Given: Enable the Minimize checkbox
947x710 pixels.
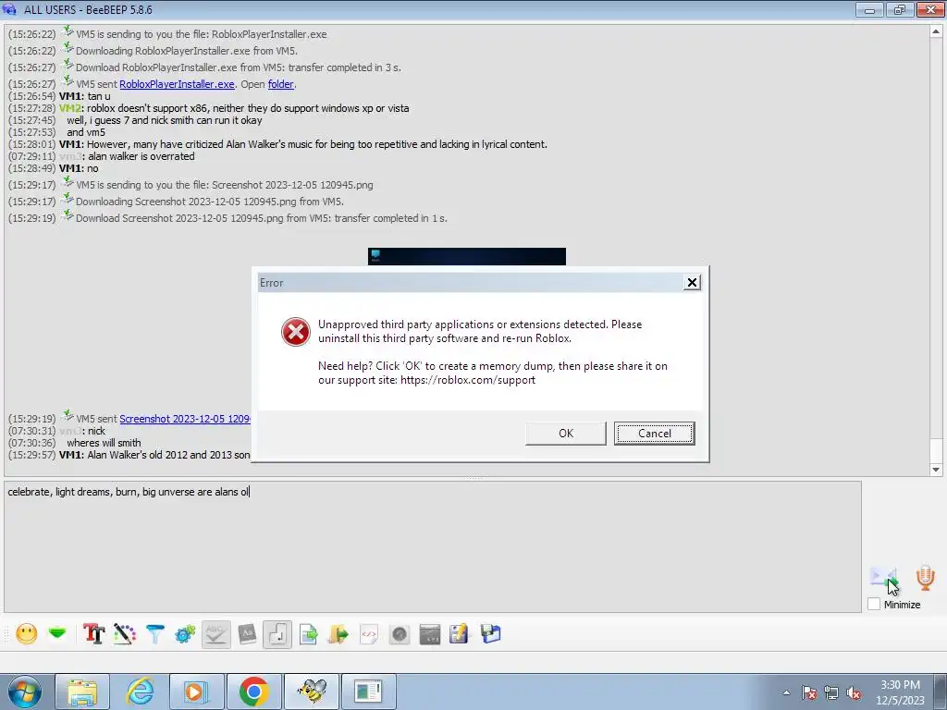Looking at the screenshot, I should [x=874, y=604].
